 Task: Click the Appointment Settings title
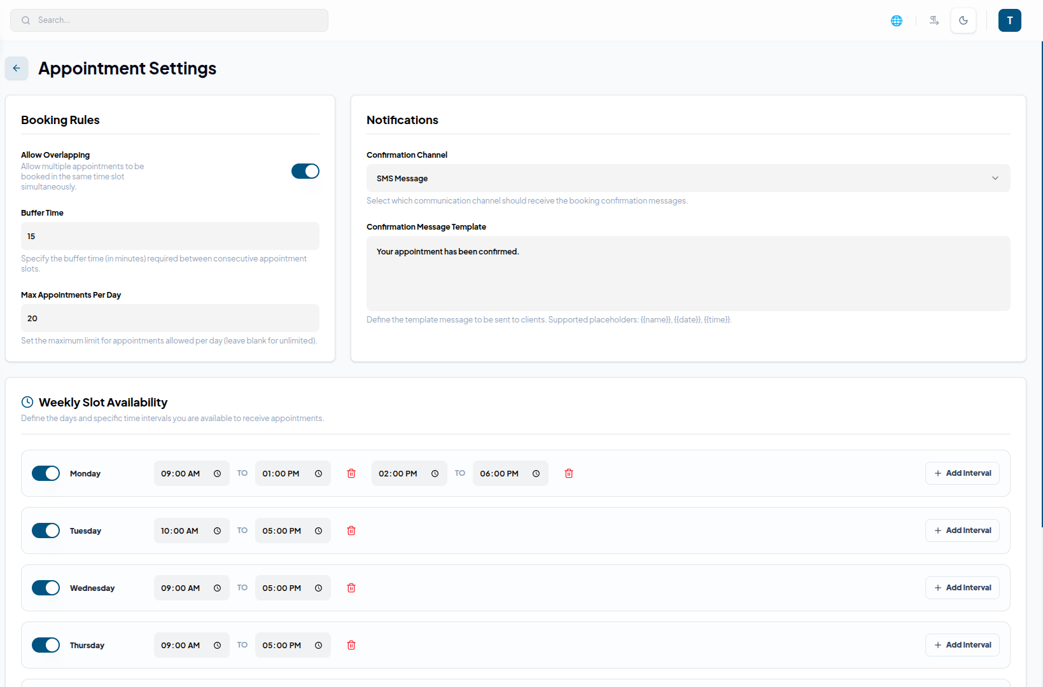coord(127,68)
